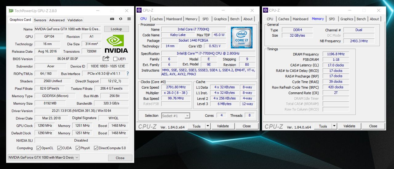Click the processor Name field Intel Core i7 7700HQ
394x169 pixels.
tap(193, 29)
